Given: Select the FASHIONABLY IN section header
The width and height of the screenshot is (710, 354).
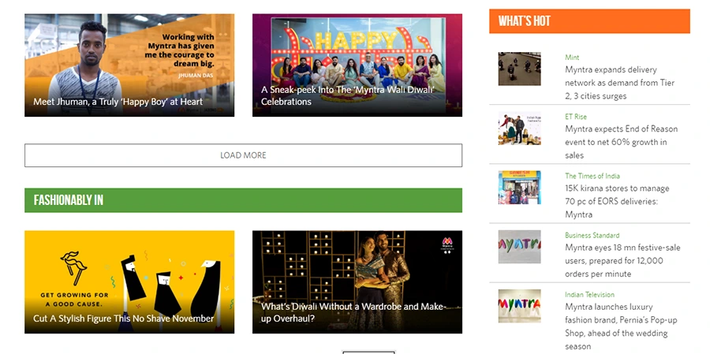Looking at the screenshot, I should 243,200.
